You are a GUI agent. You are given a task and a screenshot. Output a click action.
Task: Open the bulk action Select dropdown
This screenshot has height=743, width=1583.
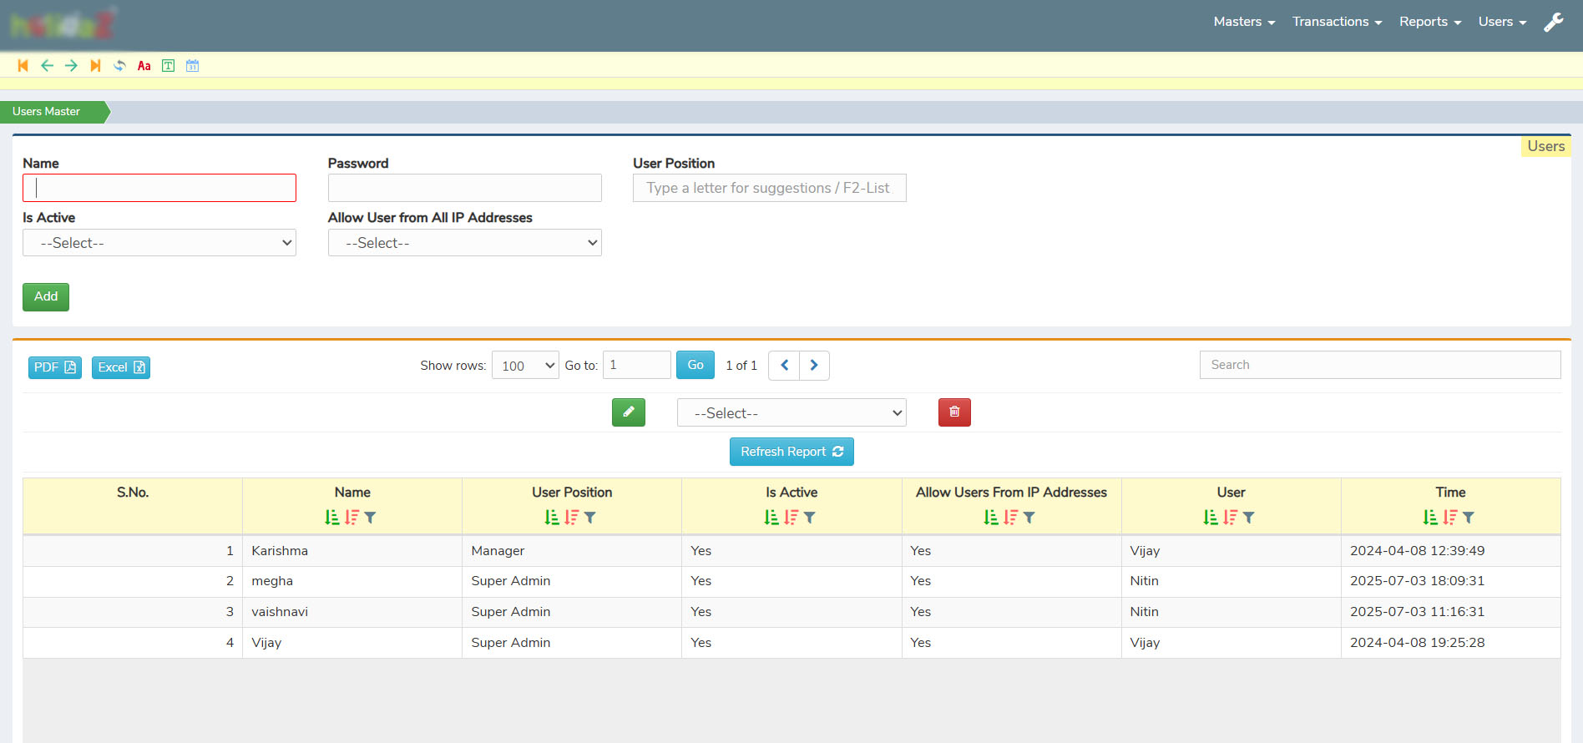791,413
